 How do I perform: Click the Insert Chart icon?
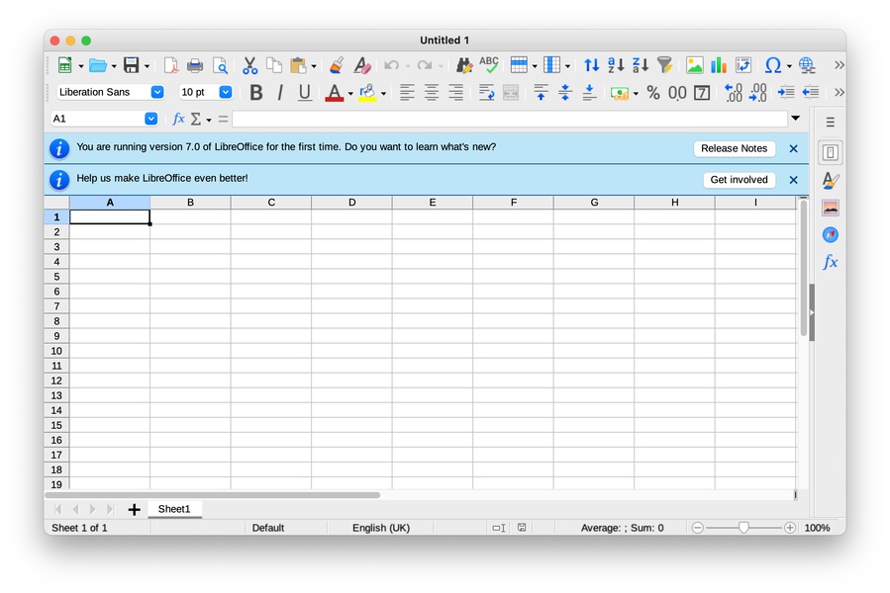pyautogui.click(x=719, y=65)
